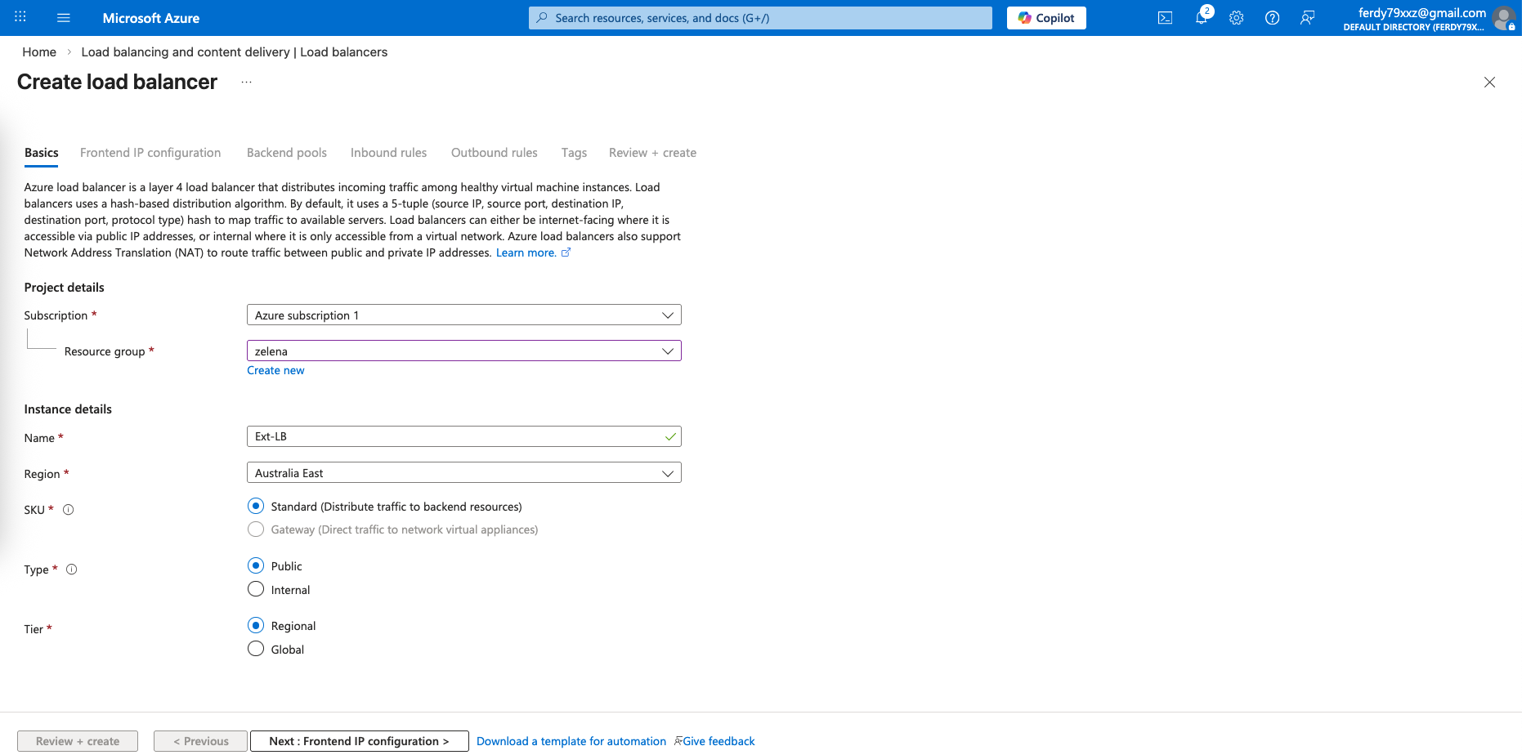The height and width of the screenshot is (755, 1522).
Task: Click the feedback icon in top bar
Action: click(x=1307, y=18)
